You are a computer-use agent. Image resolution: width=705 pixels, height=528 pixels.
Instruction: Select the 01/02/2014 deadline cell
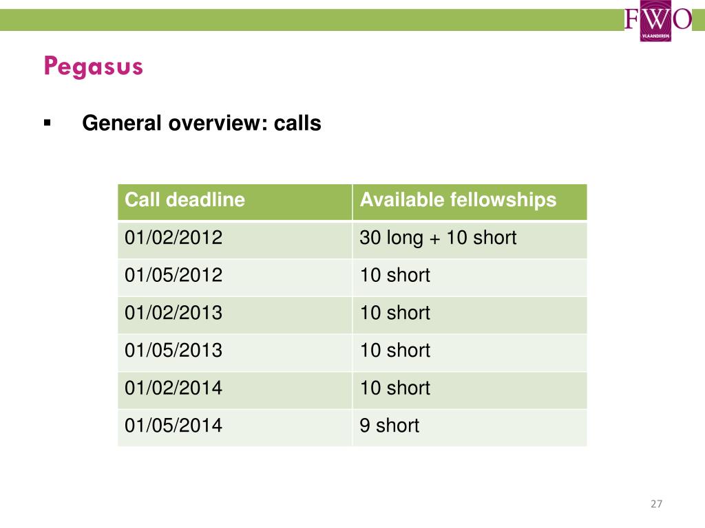pyautogui.click(x=235, y=390)
